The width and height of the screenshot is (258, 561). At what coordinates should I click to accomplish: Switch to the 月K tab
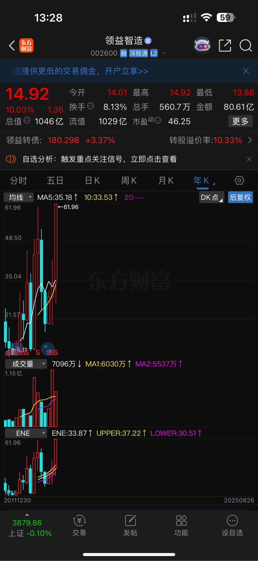coord(166,181)
